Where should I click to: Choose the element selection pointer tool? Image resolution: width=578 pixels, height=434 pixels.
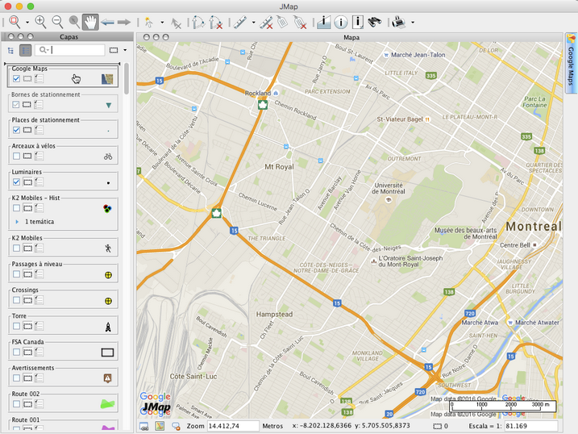(149, 22)
